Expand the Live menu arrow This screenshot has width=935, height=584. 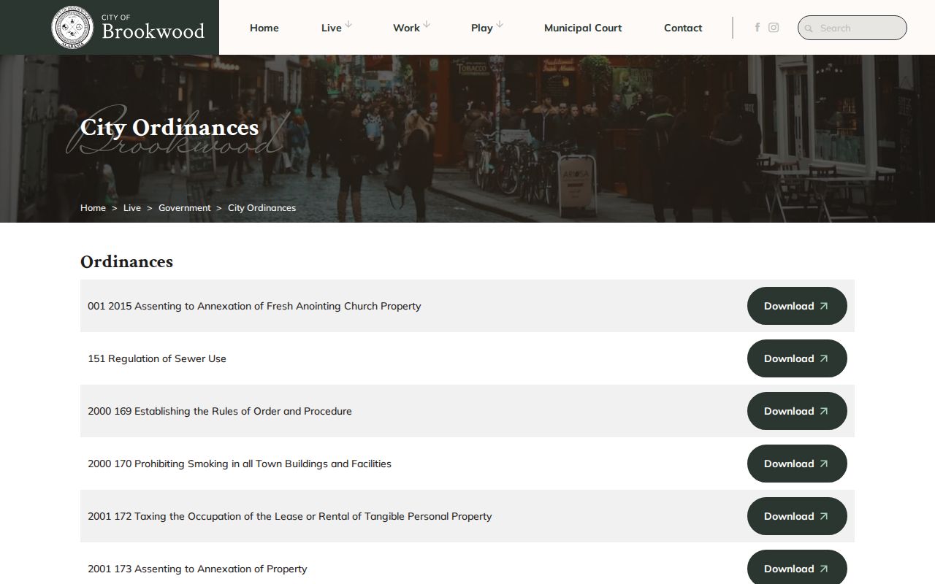348,25
